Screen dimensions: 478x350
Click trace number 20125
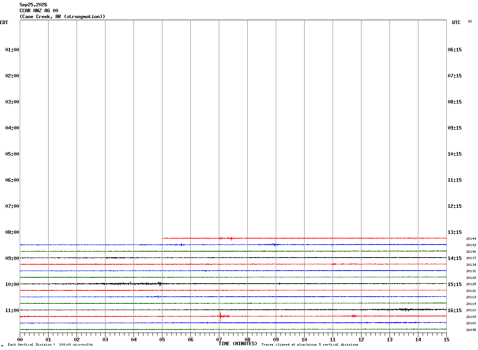click(471, 284)
